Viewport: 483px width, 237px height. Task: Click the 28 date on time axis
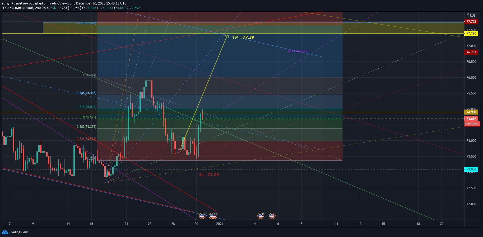173,224
